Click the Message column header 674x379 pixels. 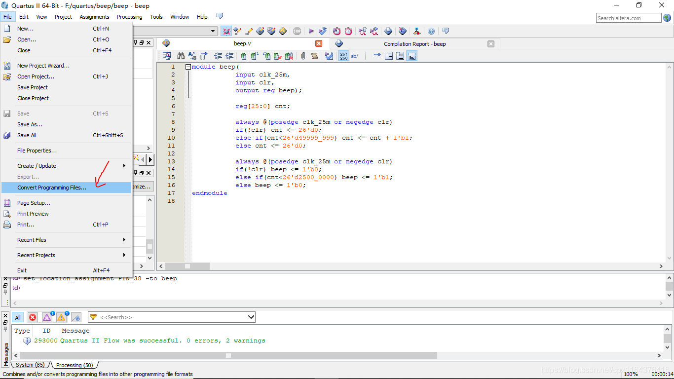coord(75,331)
